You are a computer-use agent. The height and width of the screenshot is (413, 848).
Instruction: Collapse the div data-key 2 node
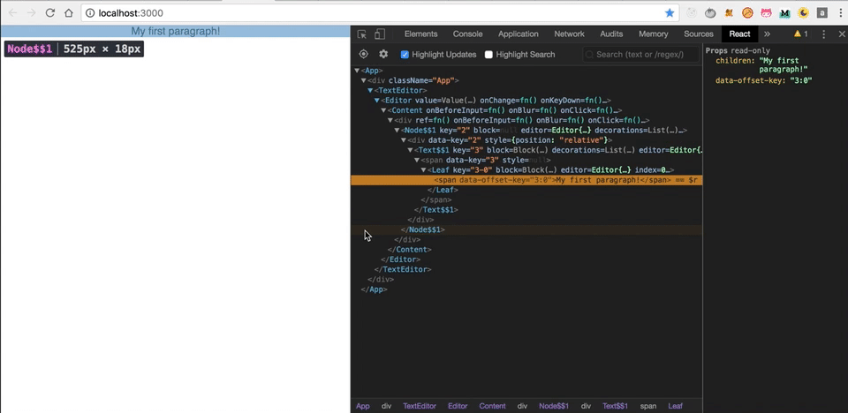[404, 140]
